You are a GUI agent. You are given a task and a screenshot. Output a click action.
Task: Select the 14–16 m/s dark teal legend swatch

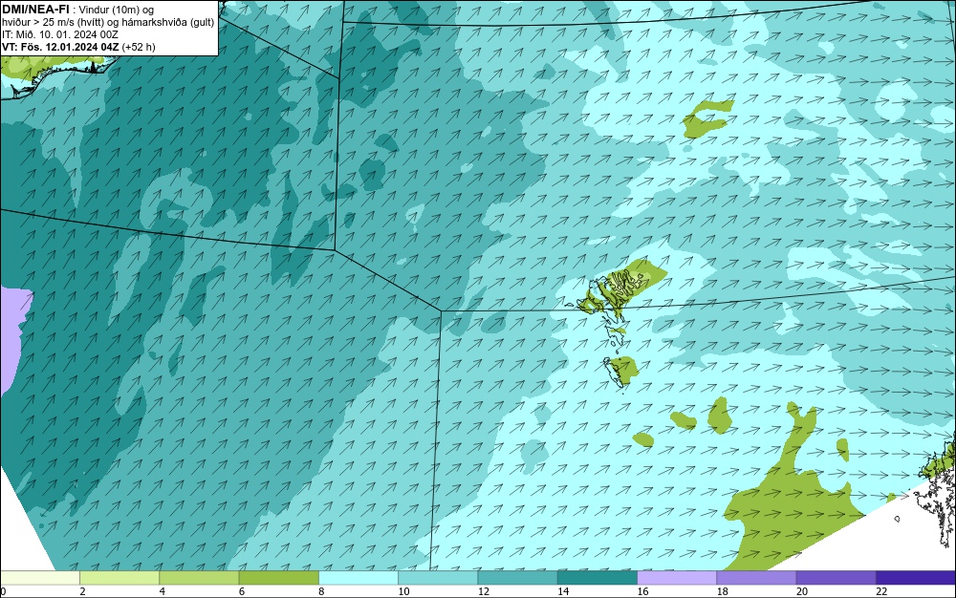point(597,577)
